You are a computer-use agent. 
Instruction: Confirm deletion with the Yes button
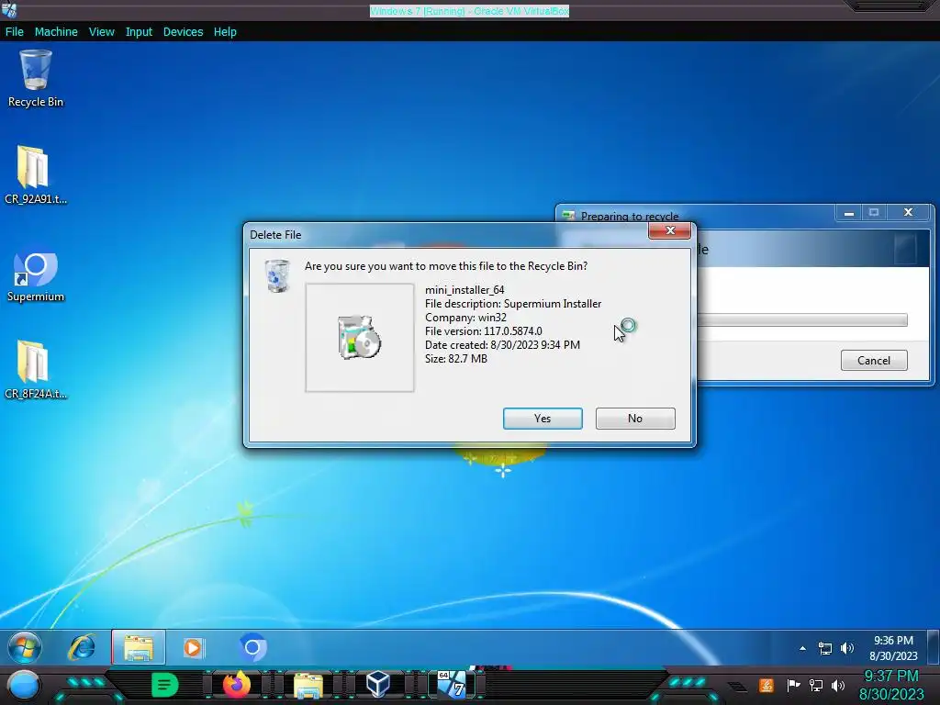pos(543,419)
